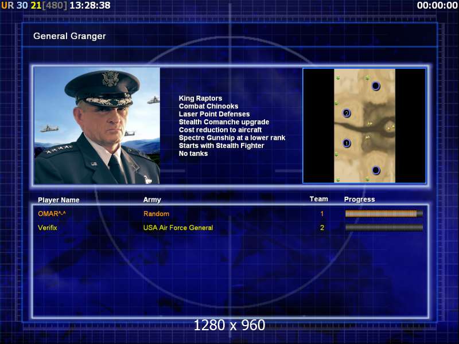Click the green supply marker in the map's bottom-left corner

pos(338,179)
